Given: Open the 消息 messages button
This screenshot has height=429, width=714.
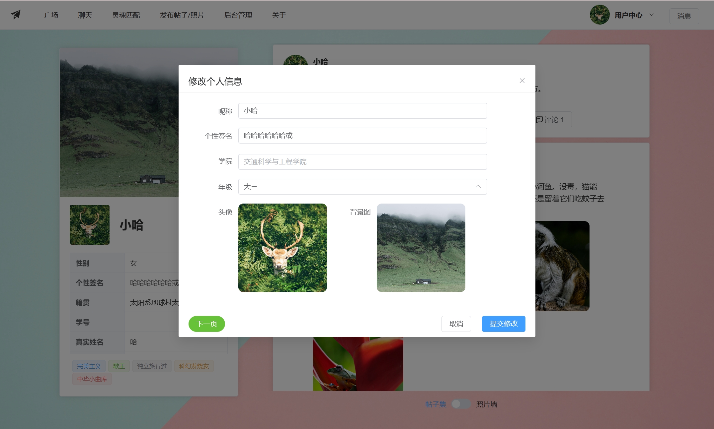Looking at the screenshot, I should 684,16.
